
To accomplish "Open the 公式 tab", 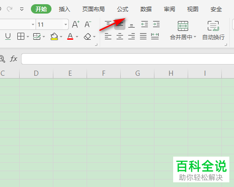I will pyautogui.click(x=123, y=9).
